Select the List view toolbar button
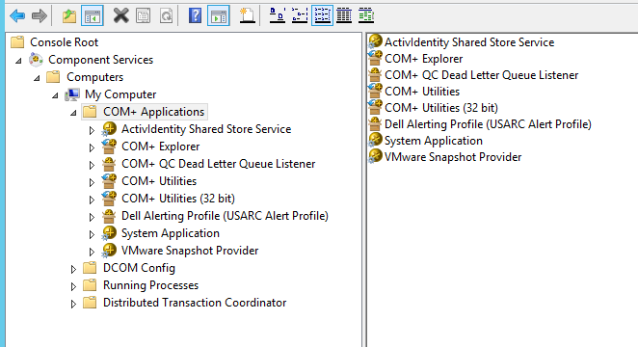638x347 pixels. point(322,15)
